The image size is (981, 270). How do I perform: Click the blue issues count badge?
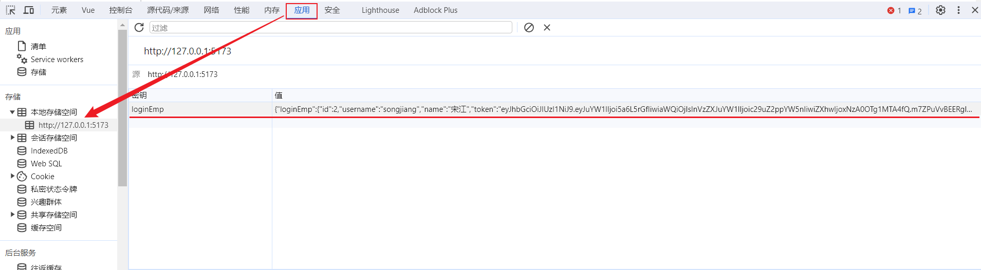coord(915,11)
